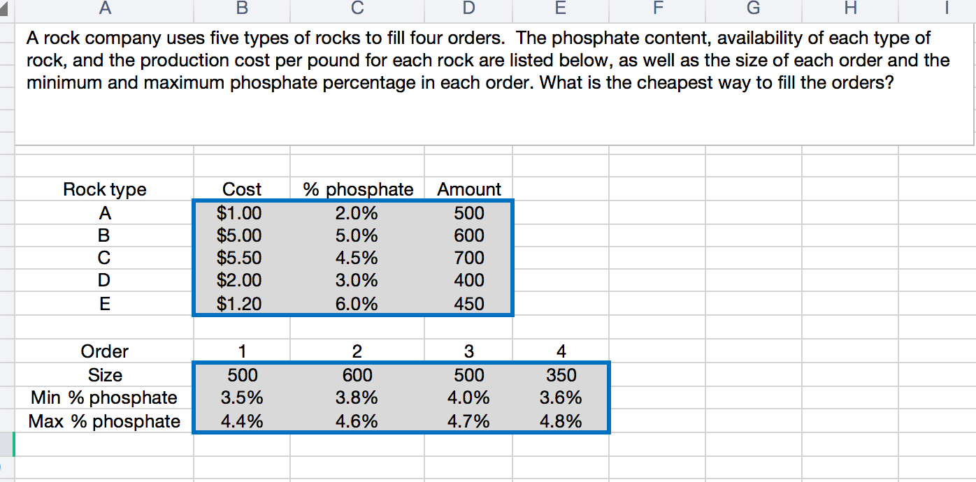976x482 pixels.
Task: Click the cell showing $1.00
Action: click(x=241, y=212)
